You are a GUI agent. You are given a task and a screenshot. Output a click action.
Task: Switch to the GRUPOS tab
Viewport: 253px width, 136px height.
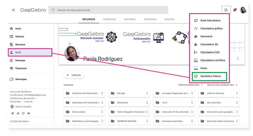[169, 19]
